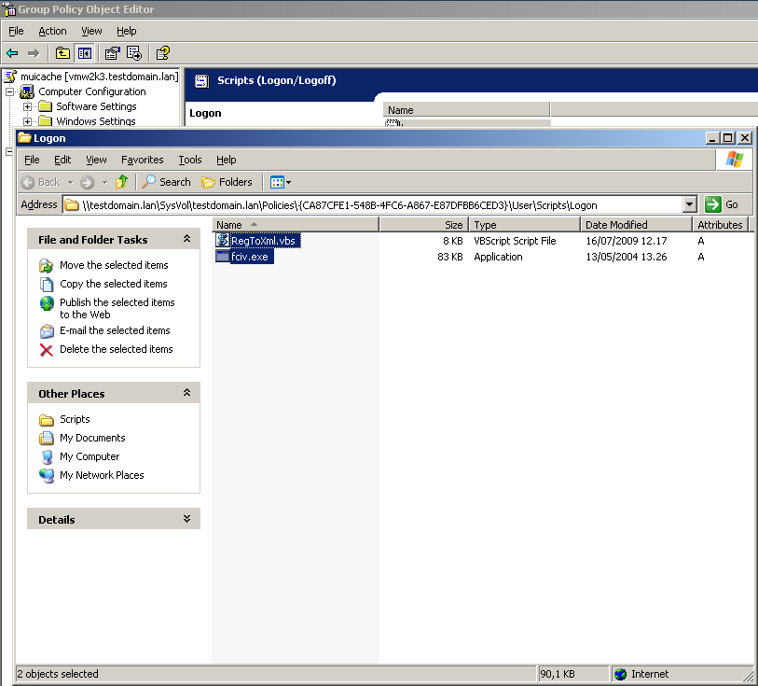This screenshot has width=758, height=686.
Task: Open the Forward history dropdown arrow
Action: tap(105, 183)
